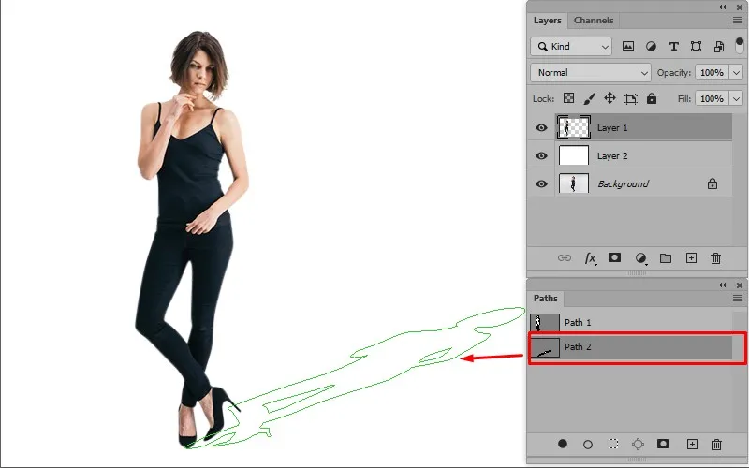Click the Opacity: label
The height and width of the screenshot is (468, 749).
(x=673, y=73)
